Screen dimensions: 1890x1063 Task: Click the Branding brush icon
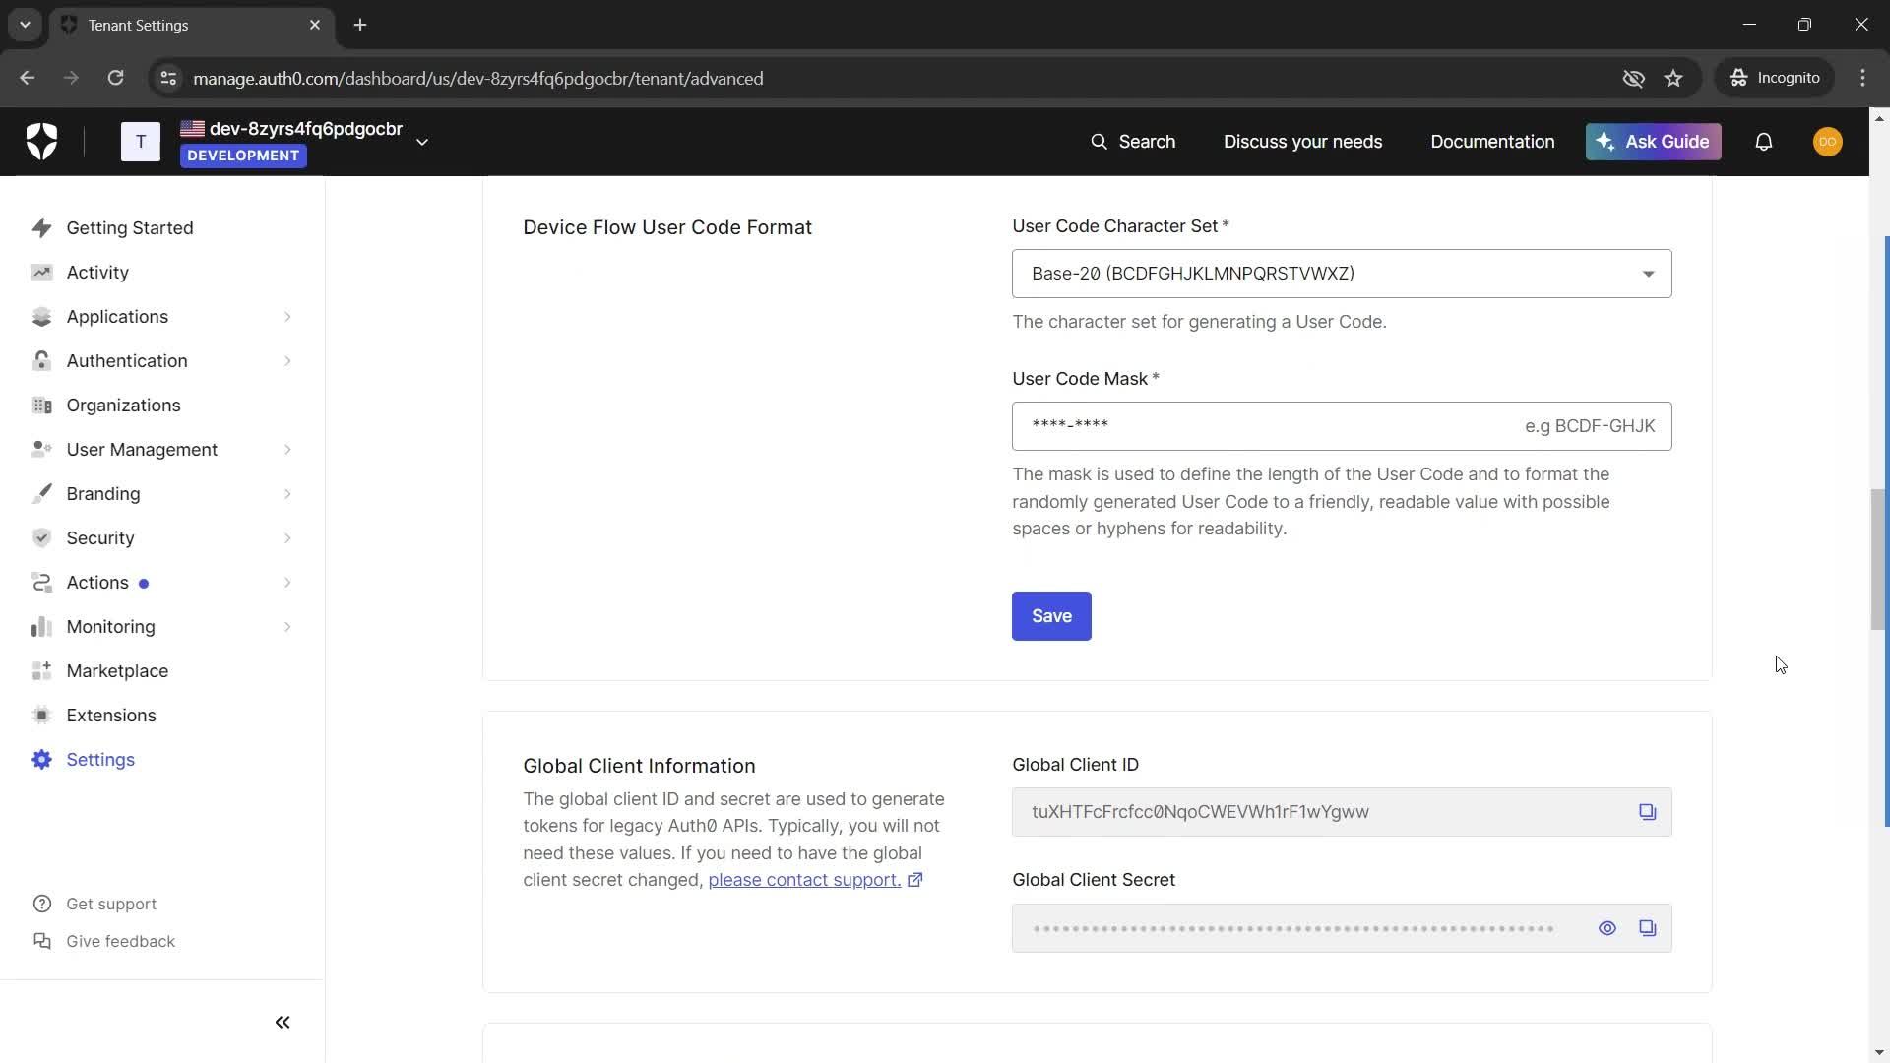tap(41, 493)
